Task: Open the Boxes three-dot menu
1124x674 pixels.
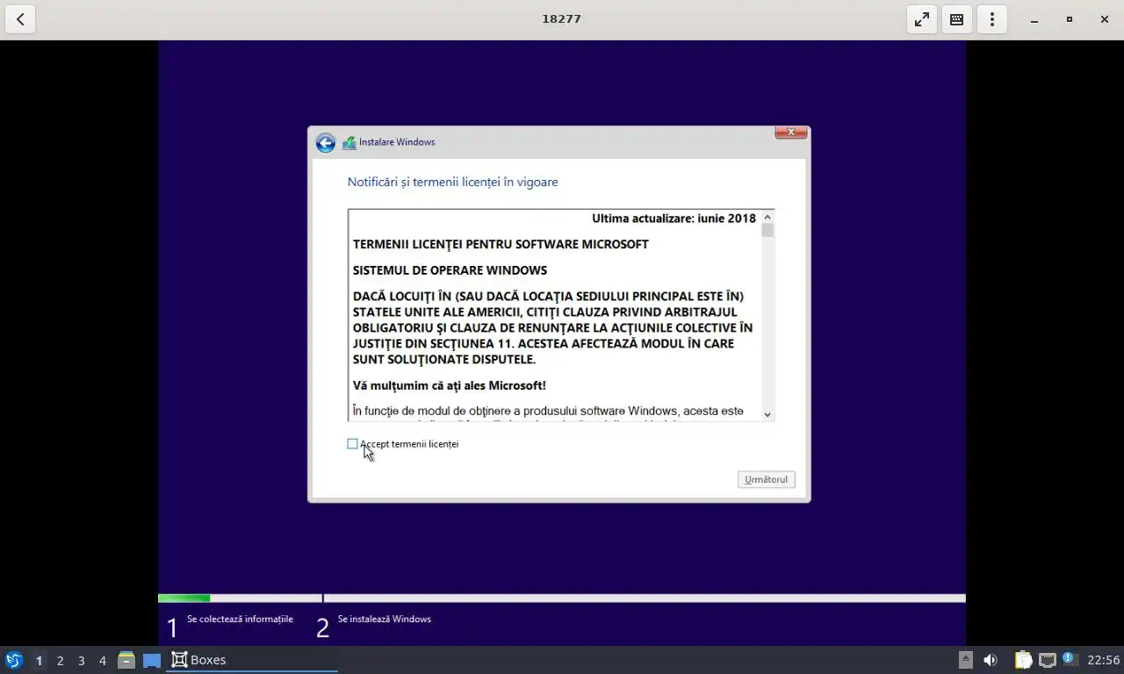Action: [x=991, y=18]
